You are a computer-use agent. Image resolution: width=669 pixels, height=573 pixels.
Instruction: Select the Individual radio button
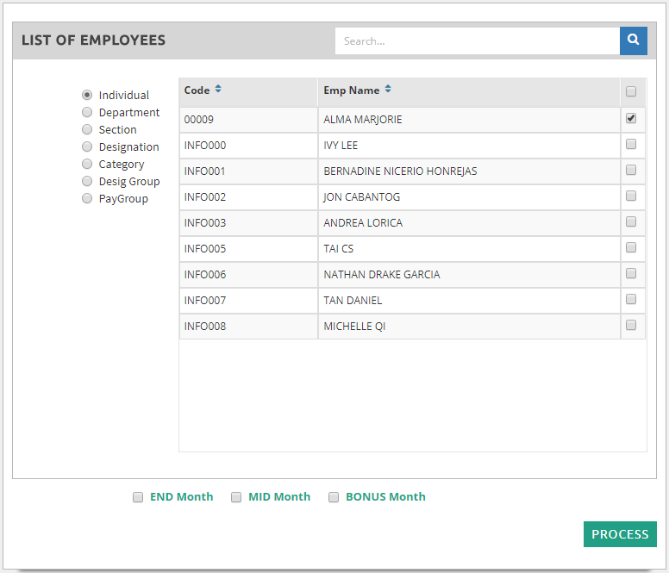point(87,96)
